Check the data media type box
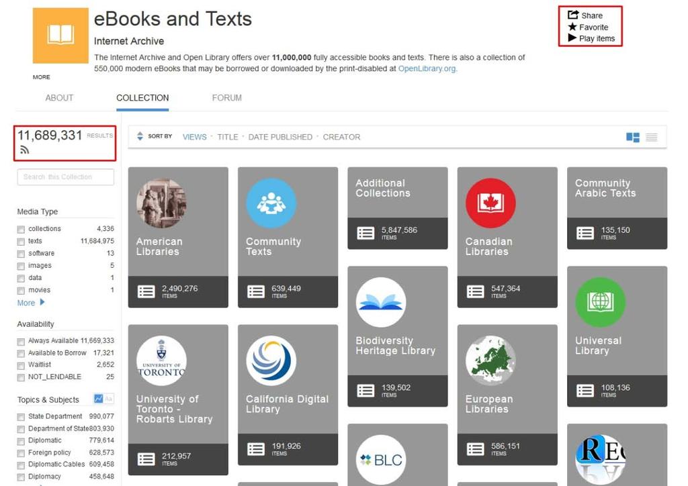The height and width of the screenshot is (486, 688). point(21,279)
